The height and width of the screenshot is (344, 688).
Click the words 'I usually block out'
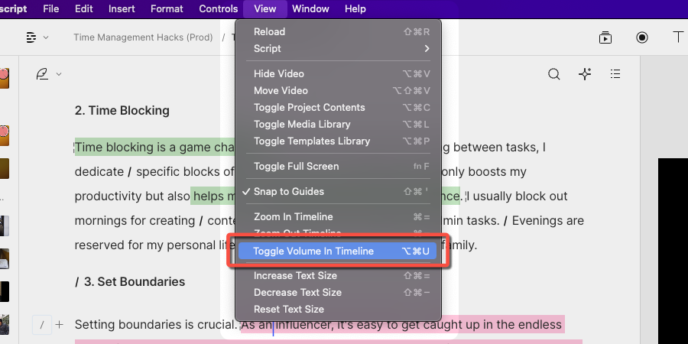pos(518,196)
